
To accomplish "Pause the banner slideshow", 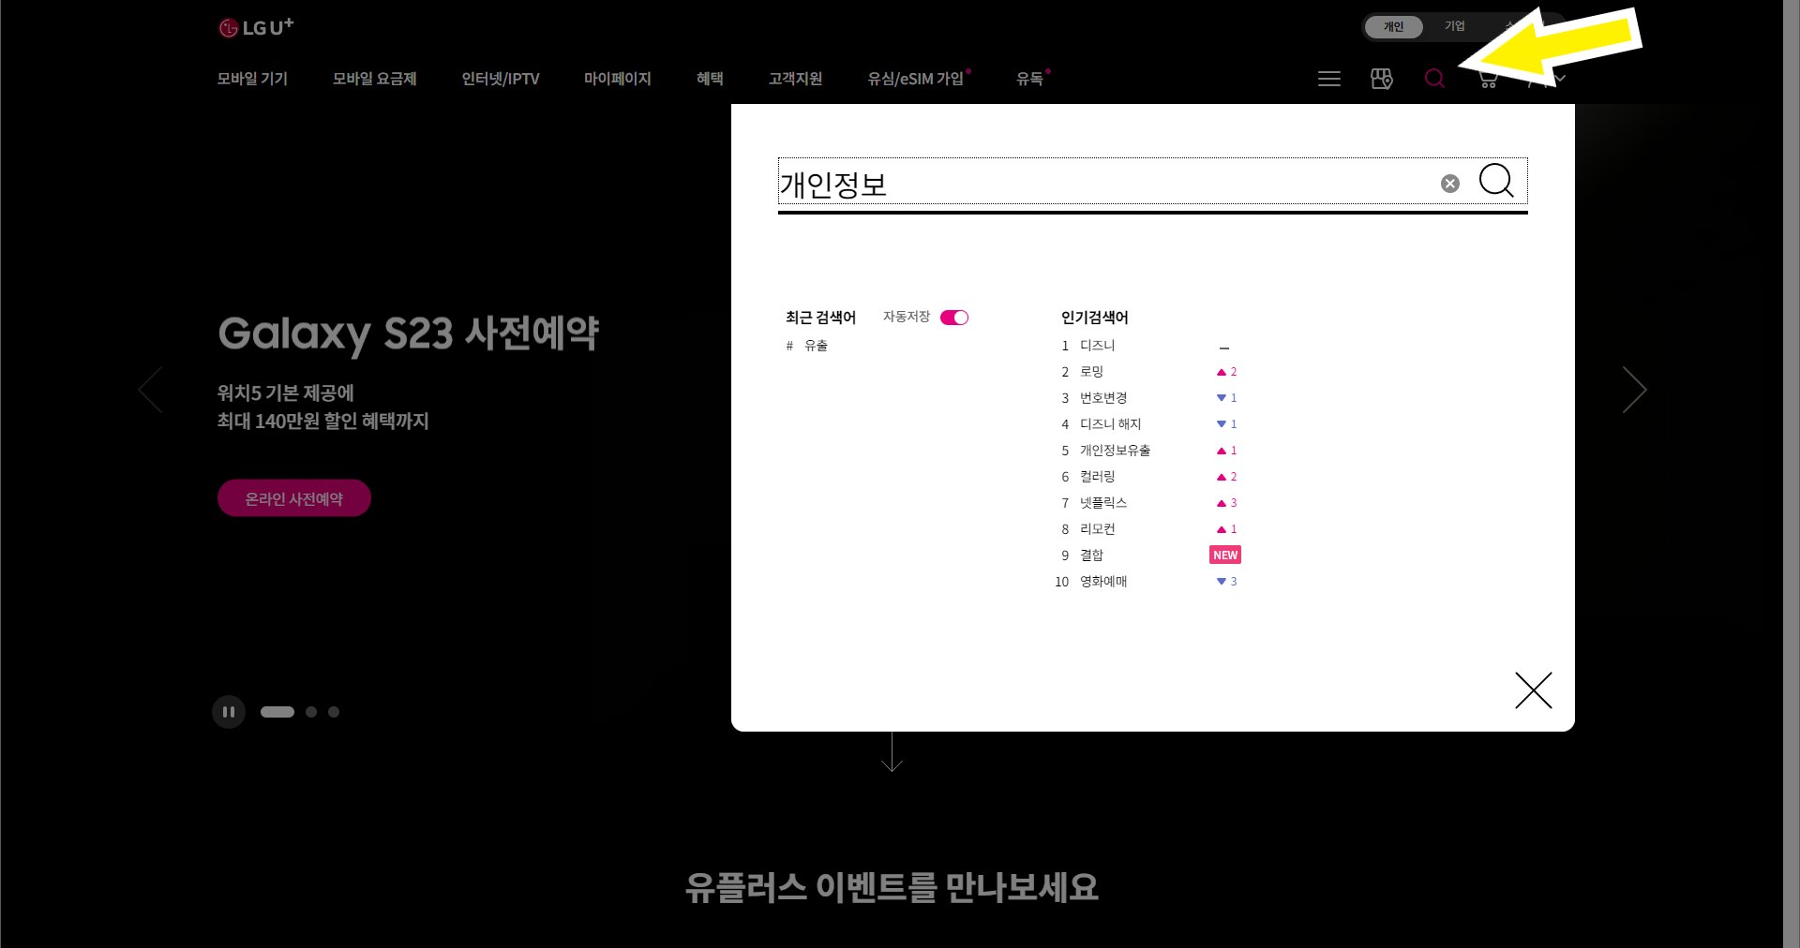I will tap(229, 712).
